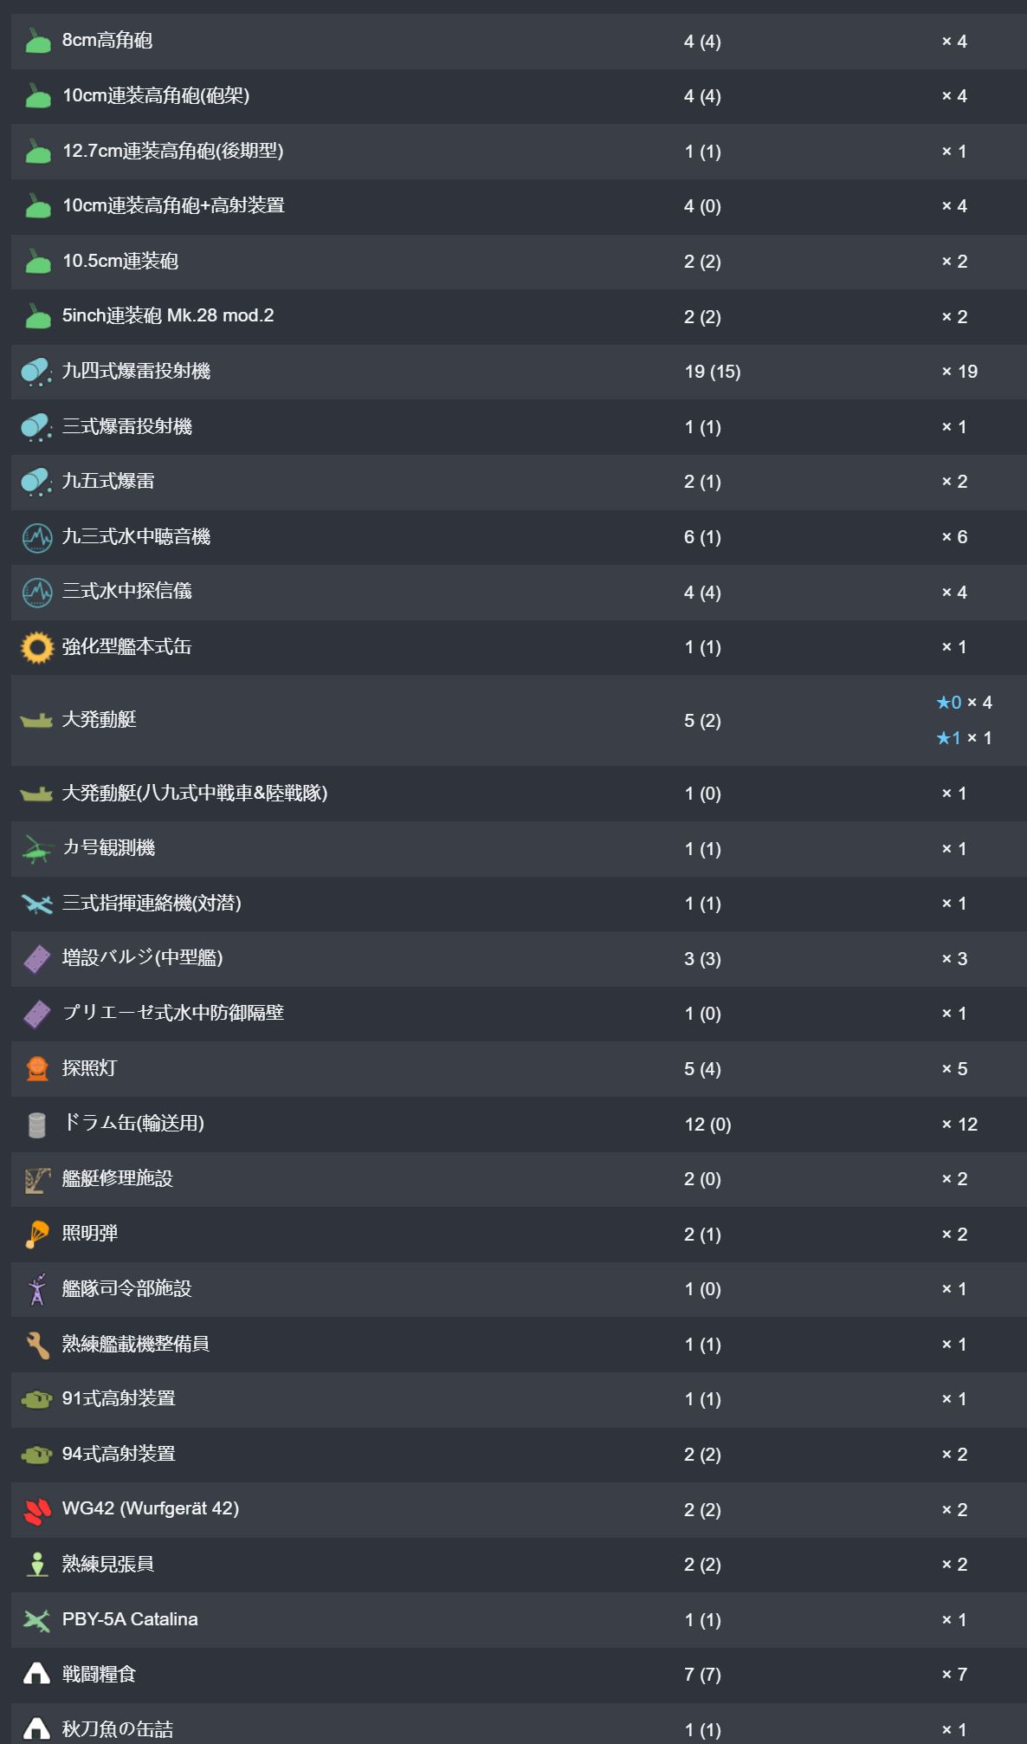
Task: Click the crane icon beside 艦艇修理施設
Action: point(36,1179)
